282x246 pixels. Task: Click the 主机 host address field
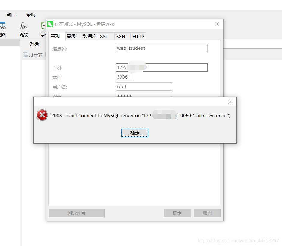[162, 67]
